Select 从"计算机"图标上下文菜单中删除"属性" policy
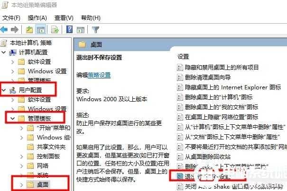Image resolution: width=287 pixels, height=191 pixels. point(235,127)
